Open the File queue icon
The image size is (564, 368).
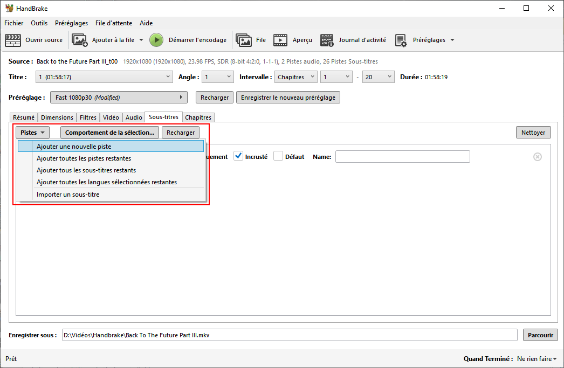pyautogui.click(x=244, y=40)
